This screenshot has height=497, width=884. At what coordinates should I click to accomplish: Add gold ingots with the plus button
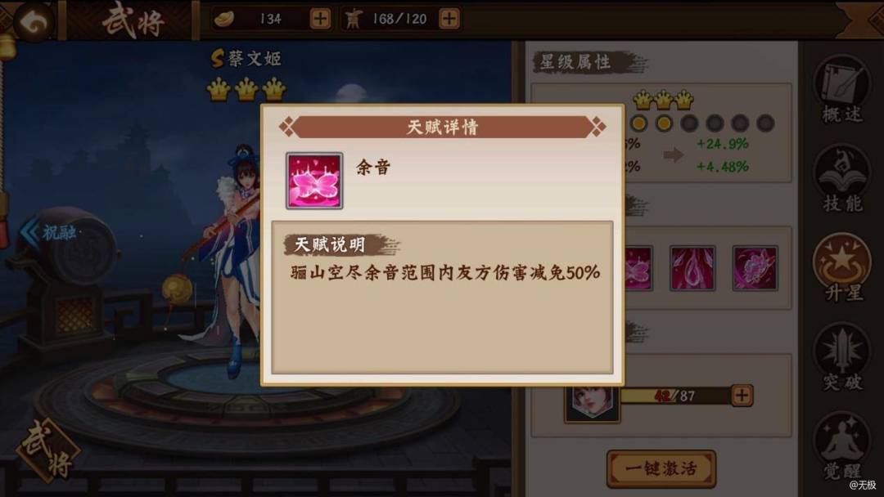320,19
